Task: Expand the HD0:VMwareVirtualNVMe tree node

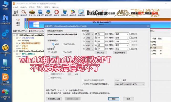Action: tap(14, 35)
